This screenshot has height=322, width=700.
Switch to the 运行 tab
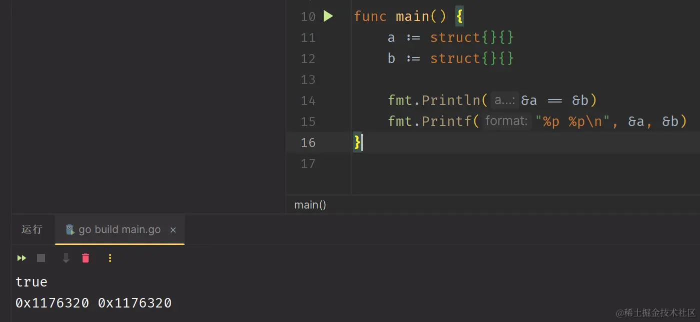tap(32, 229)
